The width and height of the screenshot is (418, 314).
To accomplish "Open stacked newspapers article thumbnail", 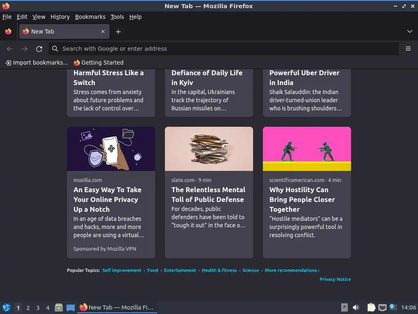I will 209,149.
